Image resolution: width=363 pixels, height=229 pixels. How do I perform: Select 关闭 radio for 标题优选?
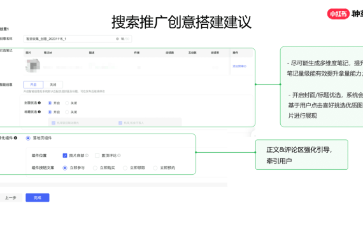click(67, 112)
